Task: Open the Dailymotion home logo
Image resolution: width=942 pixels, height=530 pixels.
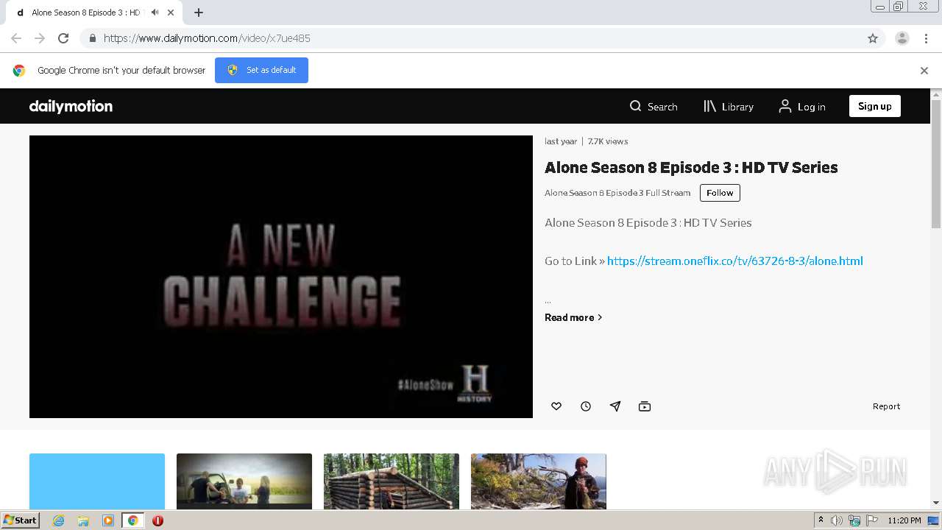Action: [71, 106]
